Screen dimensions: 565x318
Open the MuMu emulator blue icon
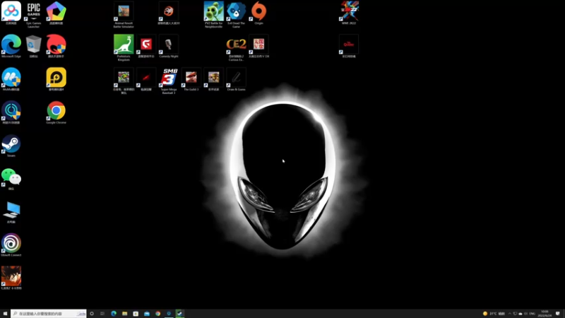[x=11, y=79]
